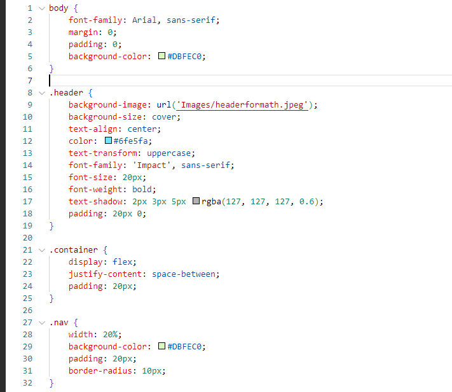
Task: Click the '.nav' selector text
Action: 59,323
